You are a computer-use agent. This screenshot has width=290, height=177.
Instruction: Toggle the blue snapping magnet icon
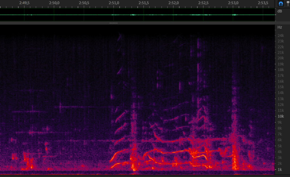click(281, 3)
